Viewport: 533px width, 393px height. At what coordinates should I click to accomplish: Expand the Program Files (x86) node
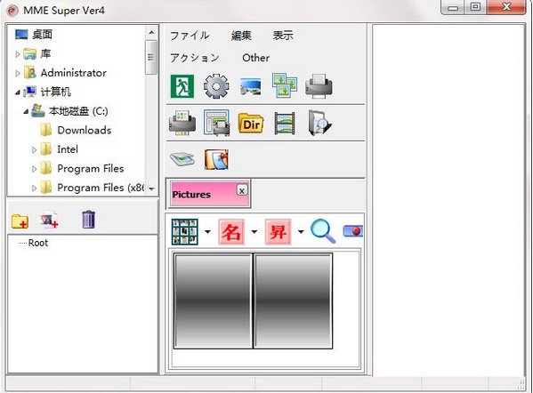pyautogui.click(x=34, y=188)
